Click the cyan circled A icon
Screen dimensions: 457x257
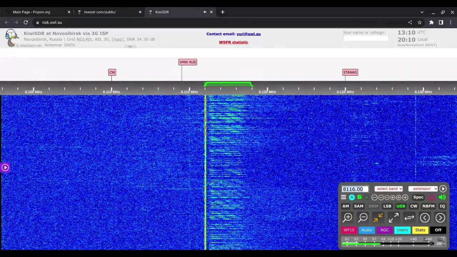click(x=352, y=197)
